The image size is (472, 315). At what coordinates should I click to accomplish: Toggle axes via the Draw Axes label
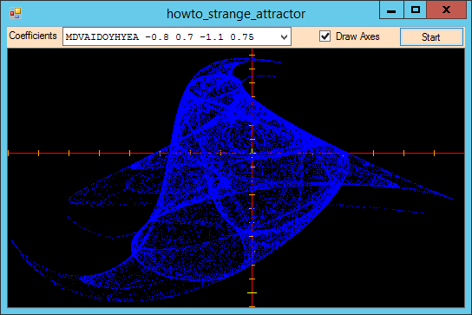[357, 36]
